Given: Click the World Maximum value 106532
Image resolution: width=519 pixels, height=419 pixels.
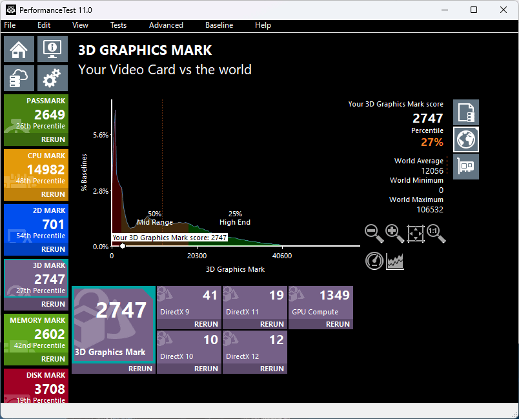Looking at the screenshot, I should 430,209.
